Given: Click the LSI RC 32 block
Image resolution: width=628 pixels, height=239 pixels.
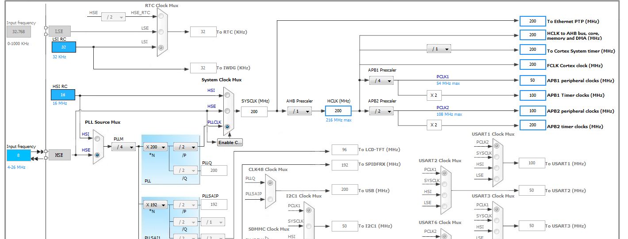Looking at the screenshot, I should [x=64, y=47].
